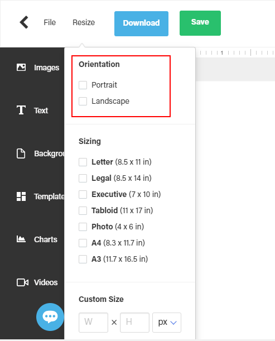Check the Landscape orientation box
275x341 pixels.
pos(83,101)
